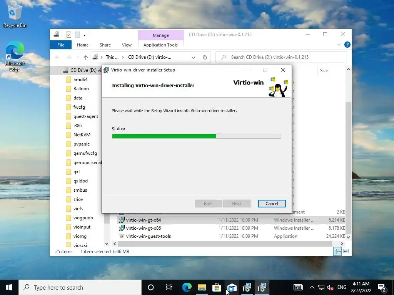
Task: Show hidden system tray icons
Action: [312, 287]
